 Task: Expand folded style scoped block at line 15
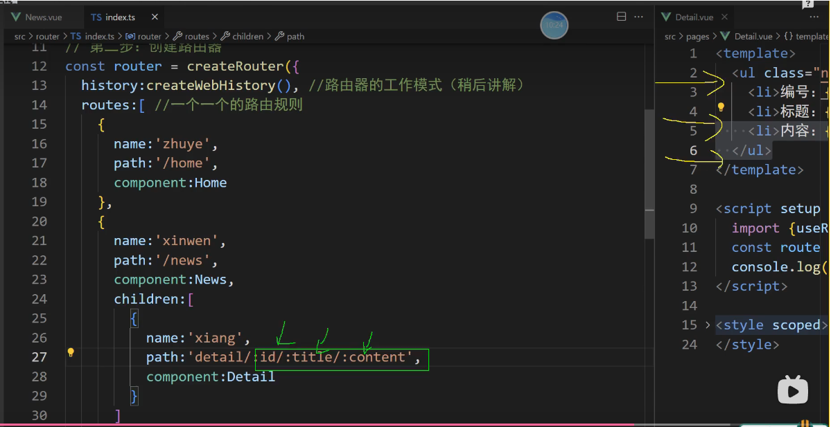point(708,325)
